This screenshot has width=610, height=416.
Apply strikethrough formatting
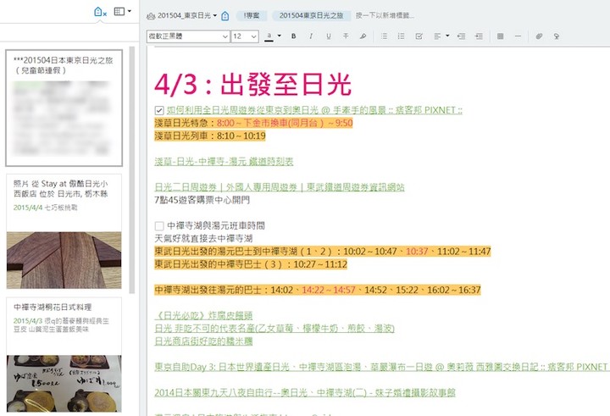click(346, 36)
